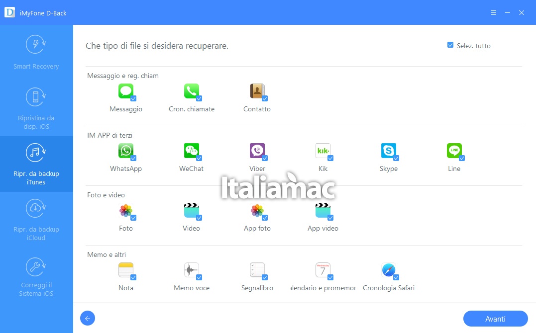The image size is (536, 333).
Task: Untick the Messaggio checkbox
Action: pyautogui.click(x=134, y=99)
